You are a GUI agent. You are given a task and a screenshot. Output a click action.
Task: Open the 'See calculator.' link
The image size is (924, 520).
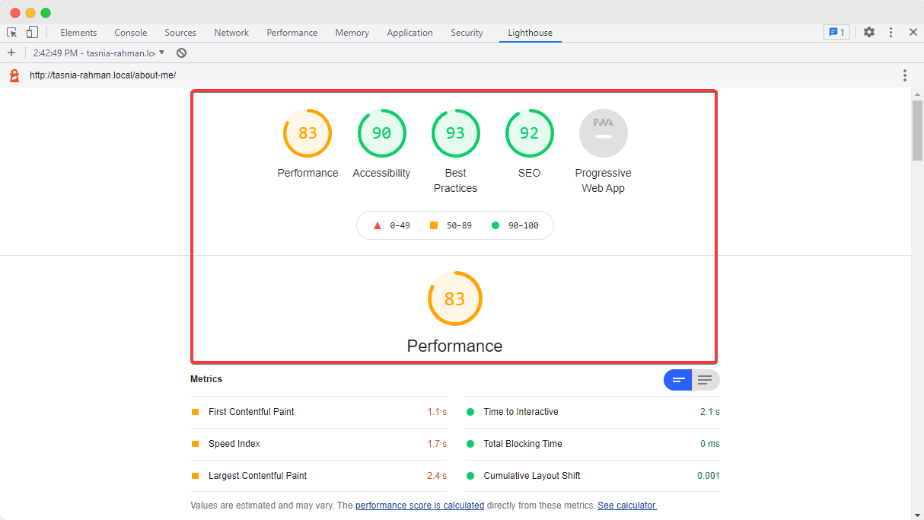(627, 506)
